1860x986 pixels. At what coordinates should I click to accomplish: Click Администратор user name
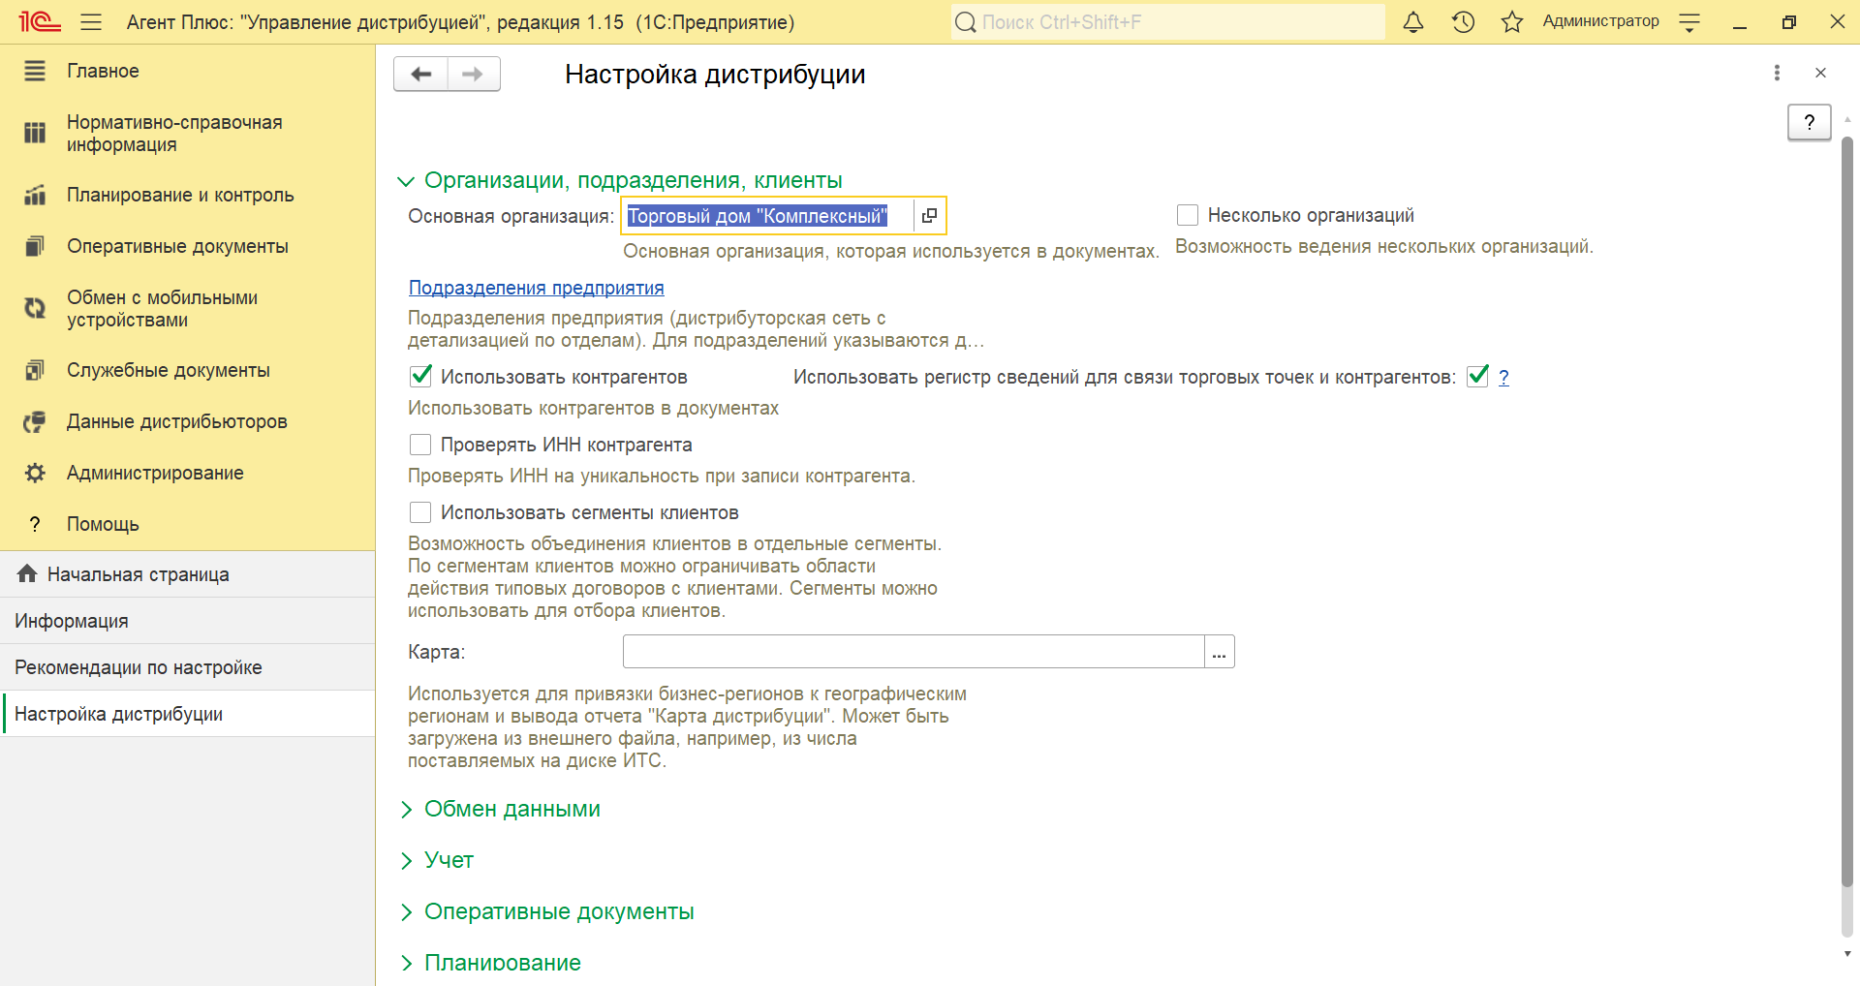[x=1600, y=21]
